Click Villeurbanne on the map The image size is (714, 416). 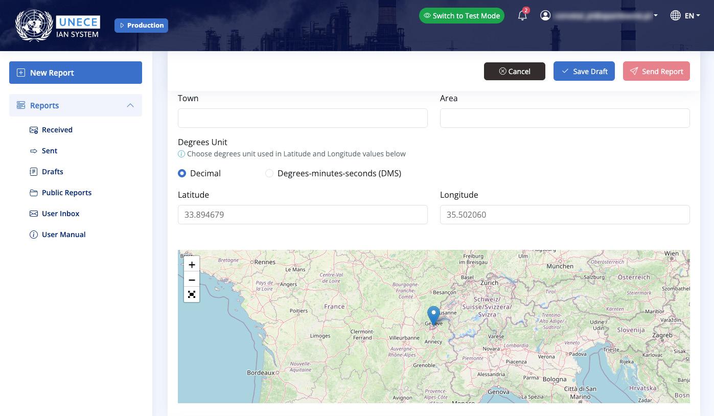[x=404, y=338]
